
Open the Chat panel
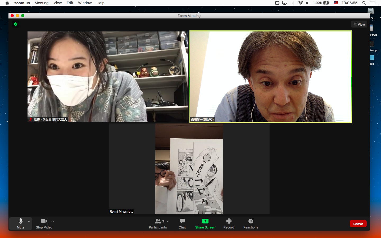pyautogui.click(x=182, y=223)
